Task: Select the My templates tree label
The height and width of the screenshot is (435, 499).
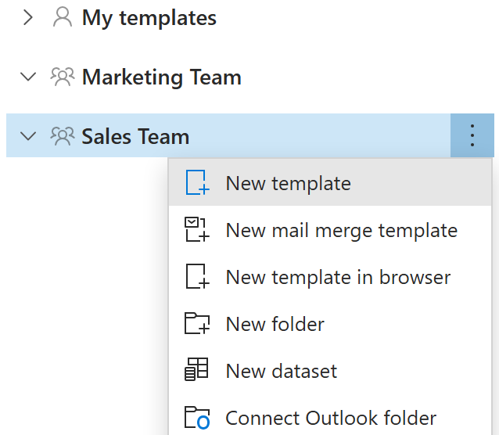Action: (149, 18)
